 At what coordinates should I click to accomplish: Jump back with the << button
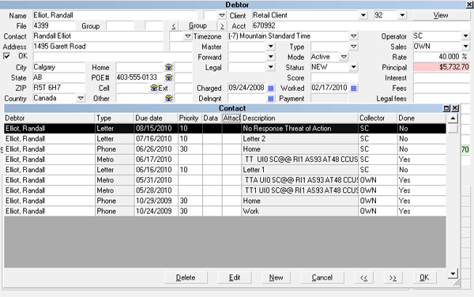[363, 277]
